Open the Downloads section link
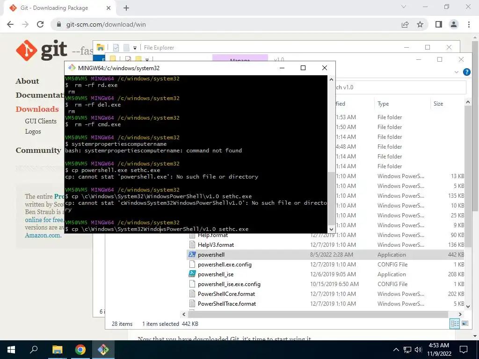 [x=37, y=109]
